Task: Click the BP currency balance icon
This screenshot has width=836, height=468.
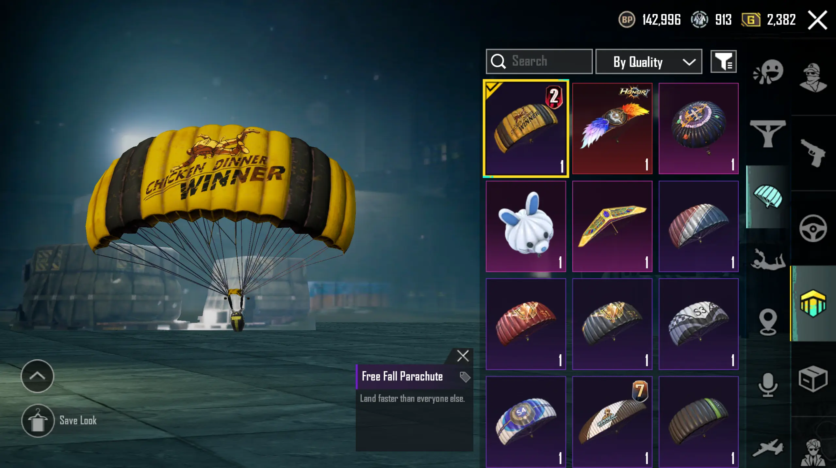Action: [627, 20]
